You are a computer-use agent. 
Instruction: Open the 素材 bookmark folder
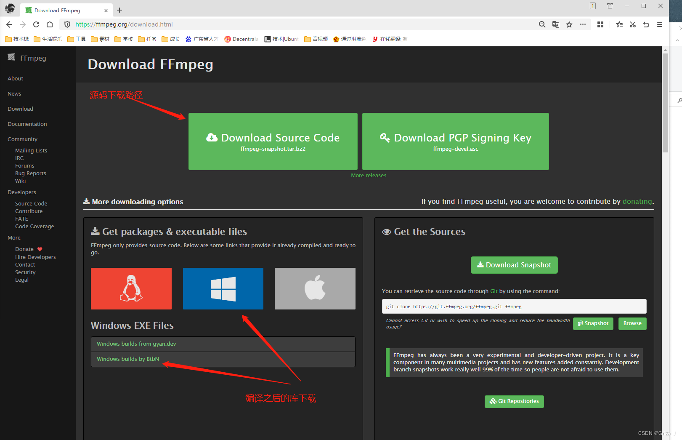click(100, 39)
